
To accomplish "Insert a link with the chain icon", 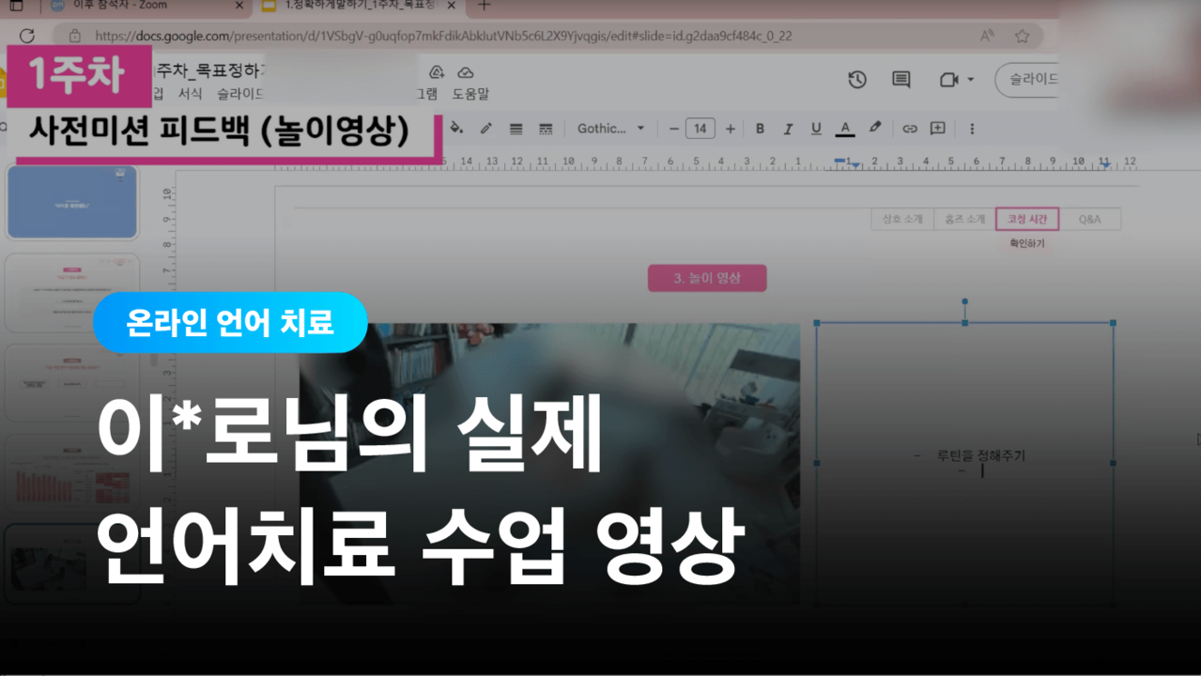I will click(909, 129).
